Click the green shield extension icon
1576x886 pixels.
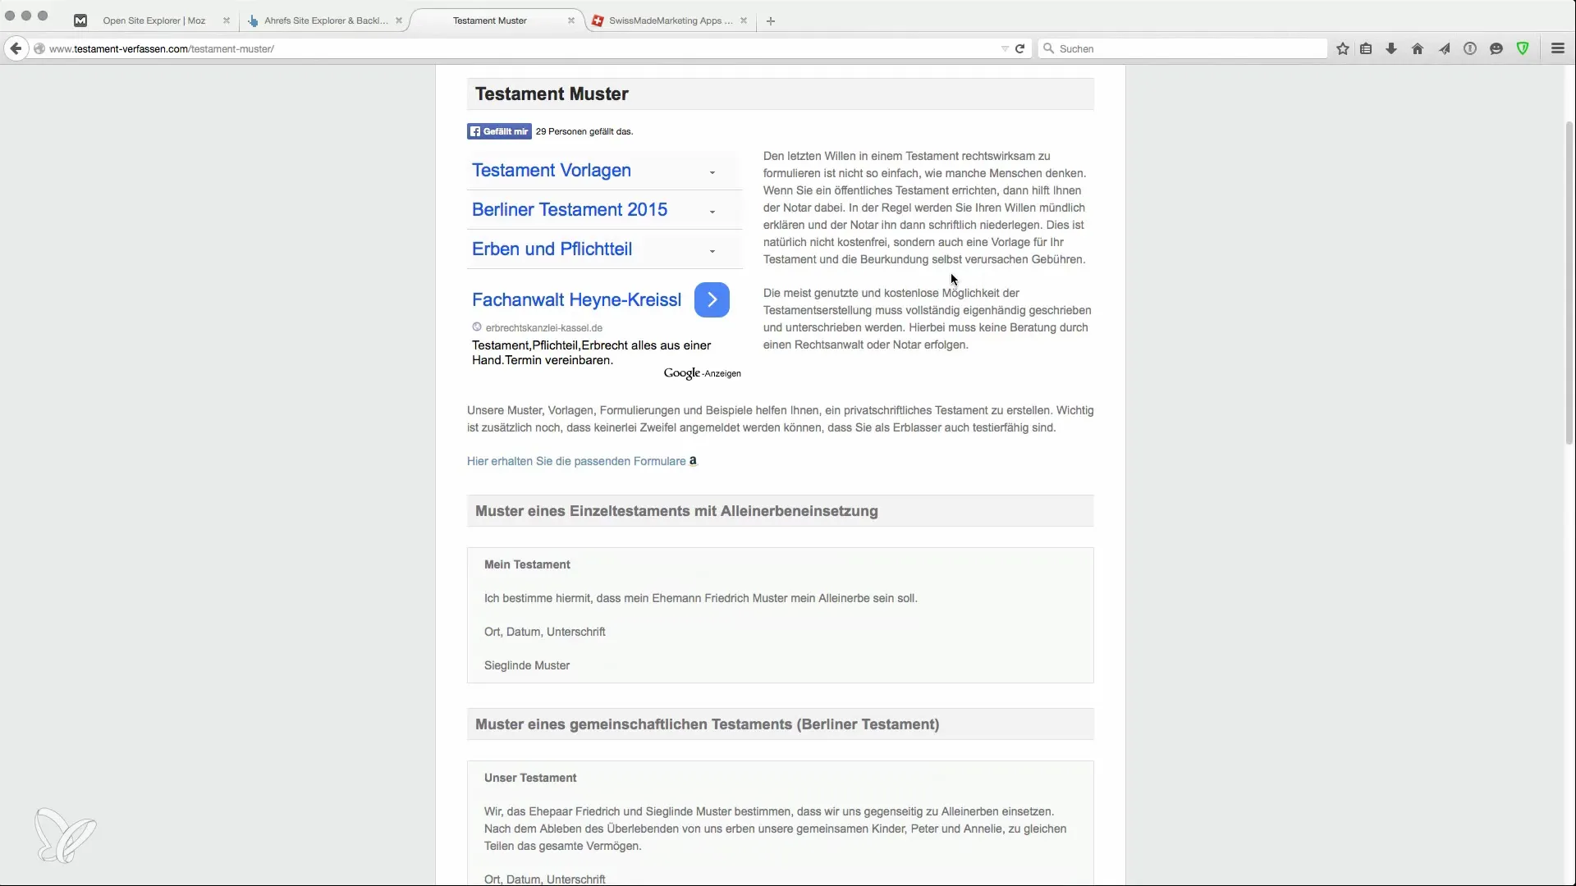pyautogui.click(x=1523, y=48)
